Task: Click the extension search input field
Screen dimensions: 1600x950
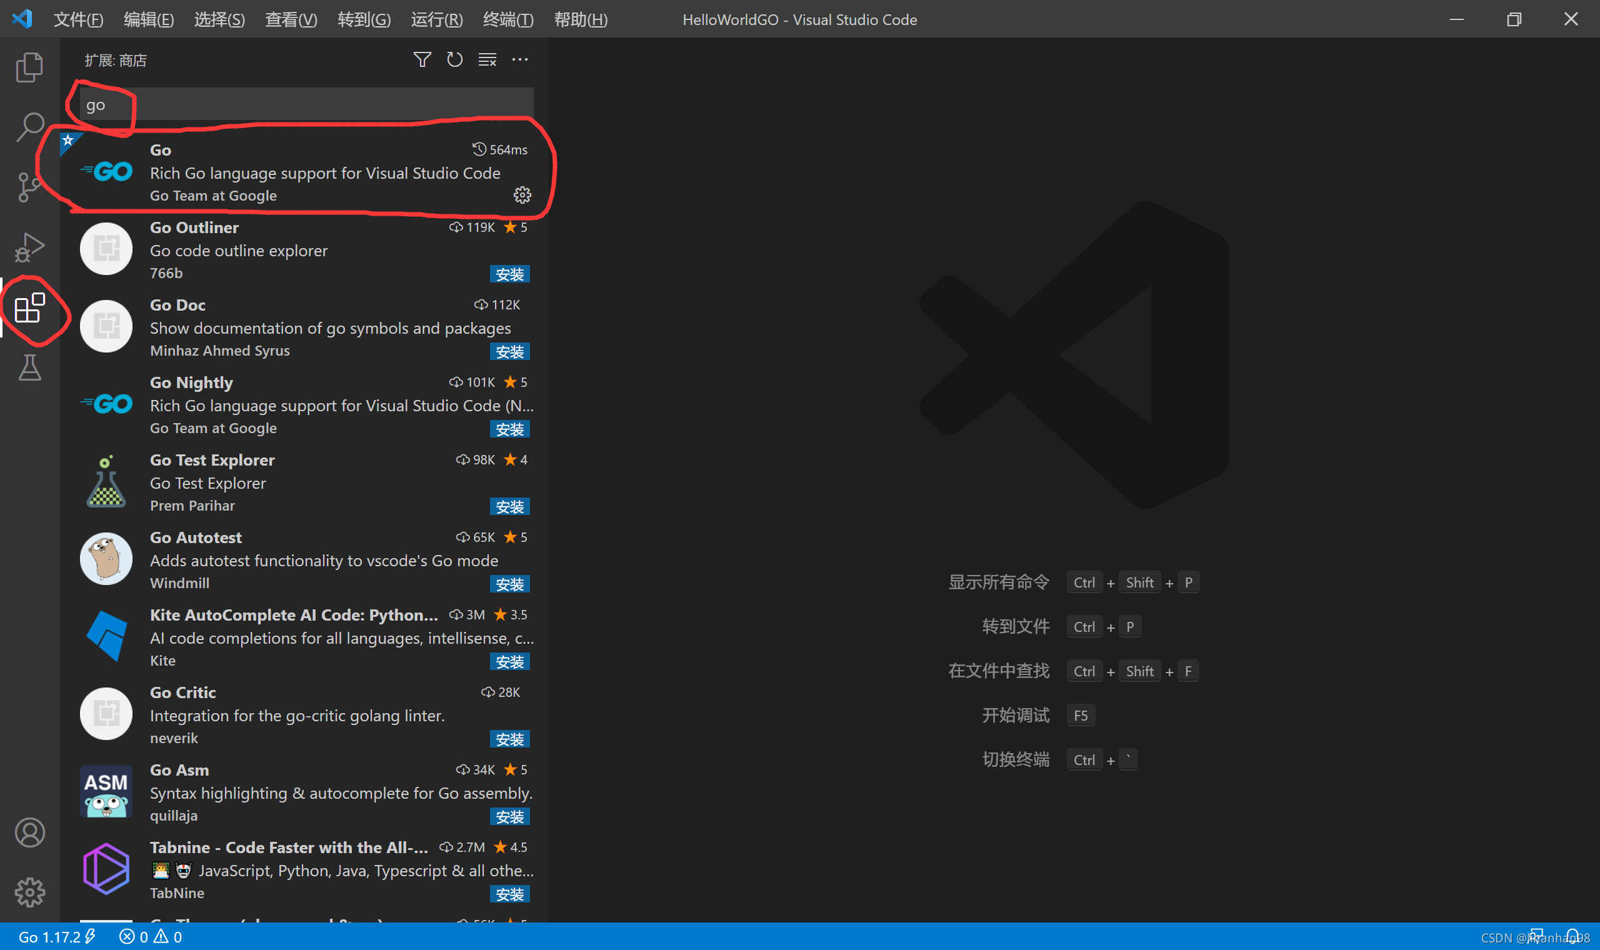Action: point(301,104)
